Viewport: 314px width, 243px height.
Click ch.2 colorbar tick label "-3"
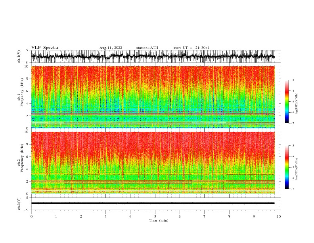click(x=293, y=146)
